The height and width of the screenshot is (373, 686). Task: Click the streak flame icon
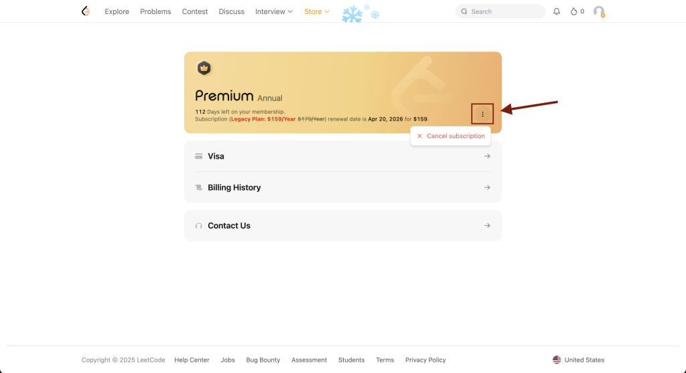coord(573,11)
